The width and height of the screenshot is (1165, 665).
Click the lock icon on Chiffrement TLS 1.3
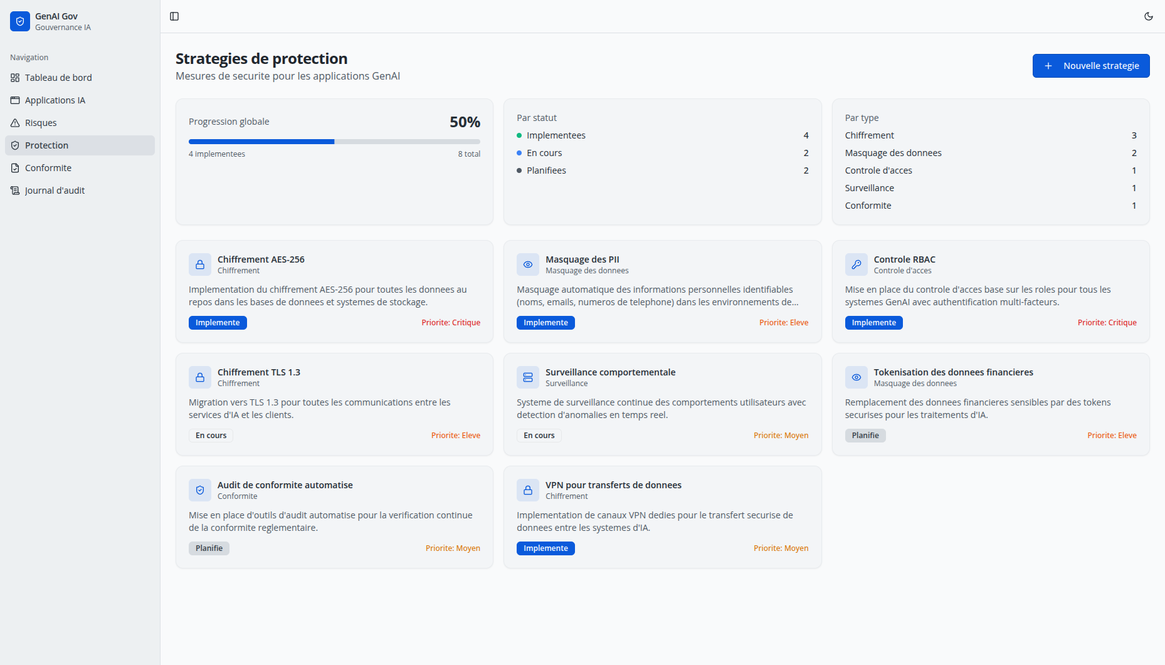[x=200, y=377]
